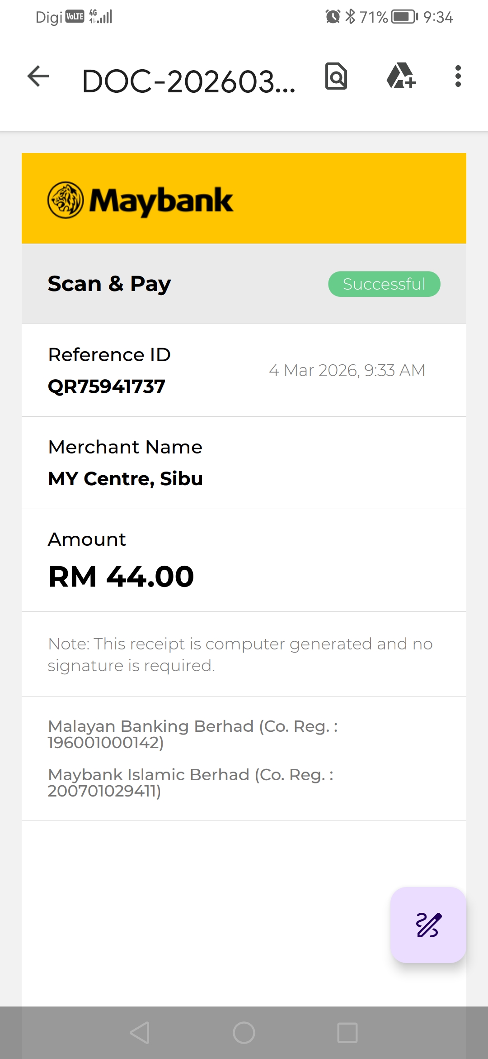Tap the Scan & Pay heading

click(x=109, y=284)
